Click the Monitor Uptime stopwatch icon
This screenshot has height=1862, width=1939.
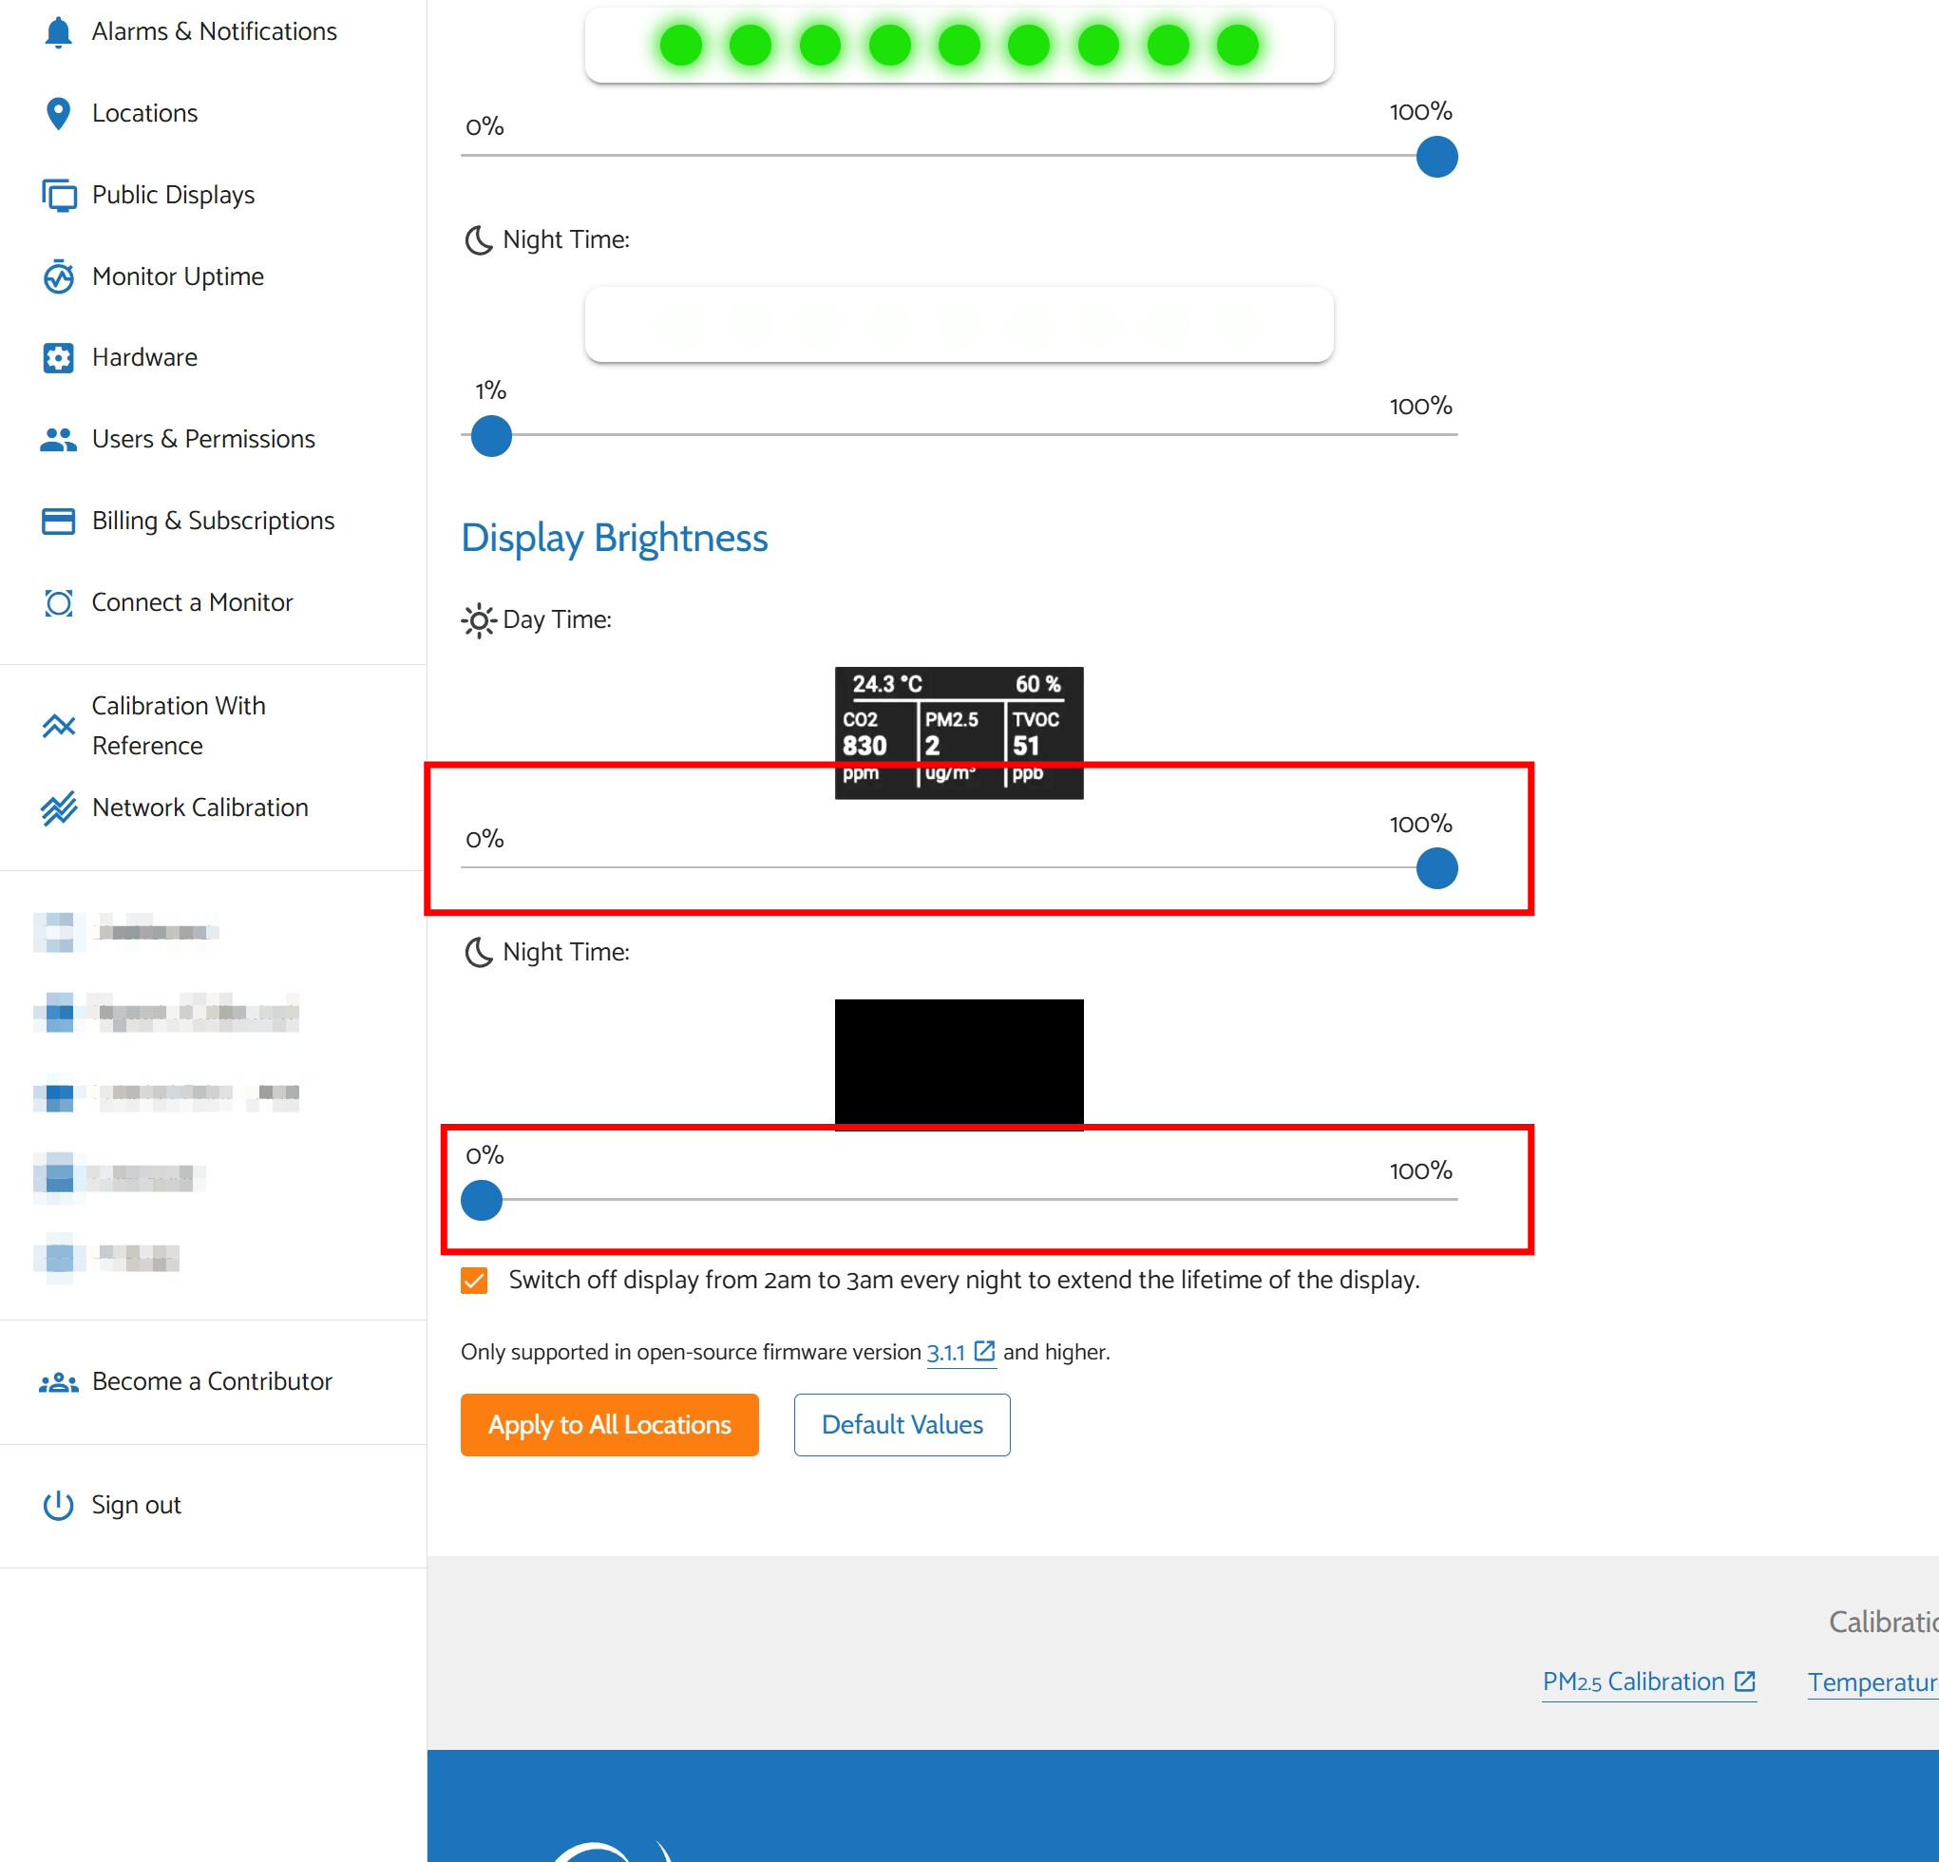[x=58, y=277]
